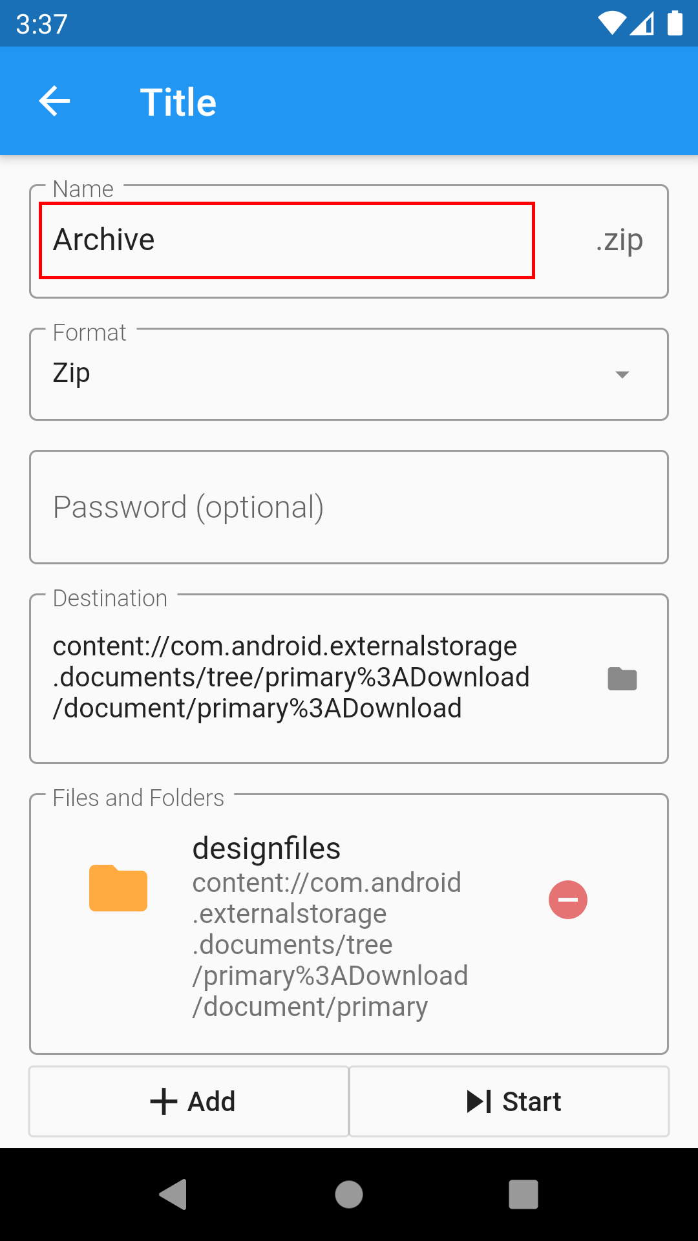Focus the Archive name input field
The image size is (698, 1241).
click(287, 240)
